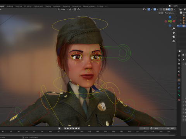Viewport: 186px width, 139px height.
Task: Open the outliner display mode dropdown
Action: (x=180, y=9)
